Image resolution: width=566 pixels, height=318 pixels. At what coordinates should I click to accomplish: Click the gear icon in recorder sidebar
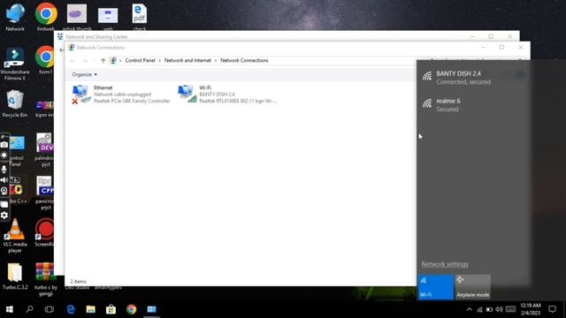tap(4, 216)
